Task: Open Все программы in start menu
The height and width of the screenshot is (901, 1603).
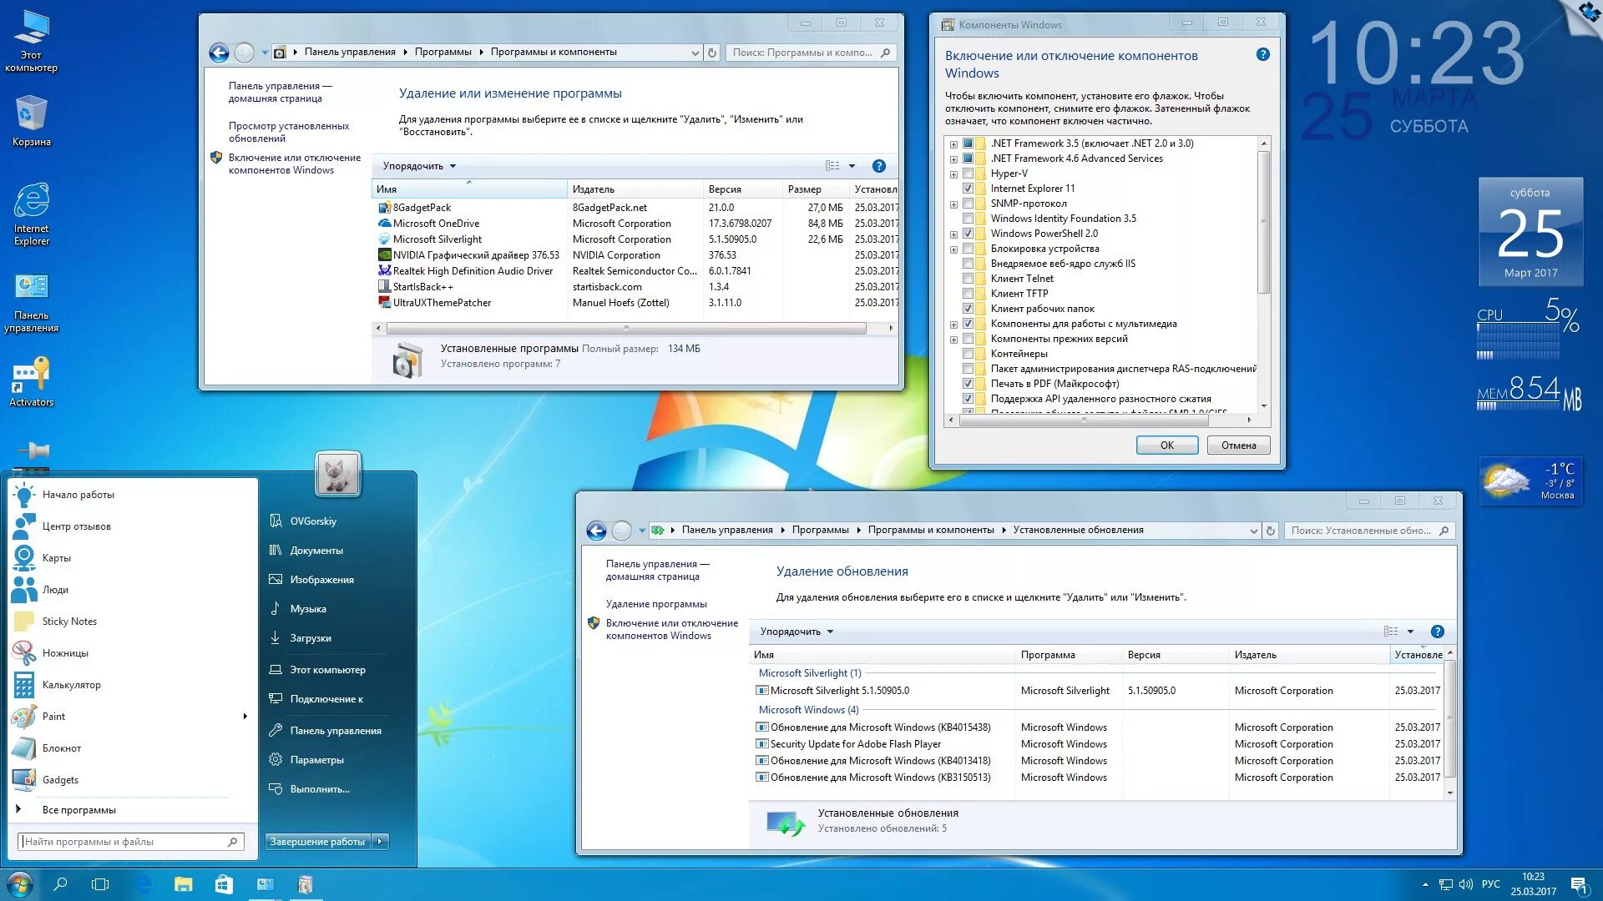Action: 78,810
